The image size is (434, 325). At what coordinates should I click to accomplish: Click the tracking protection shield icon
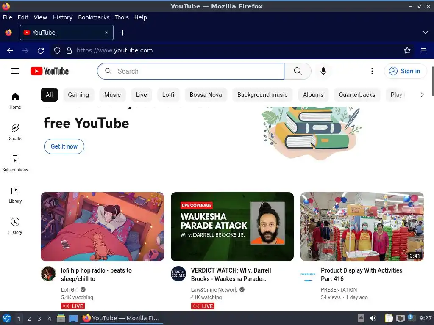coord(57,50)
